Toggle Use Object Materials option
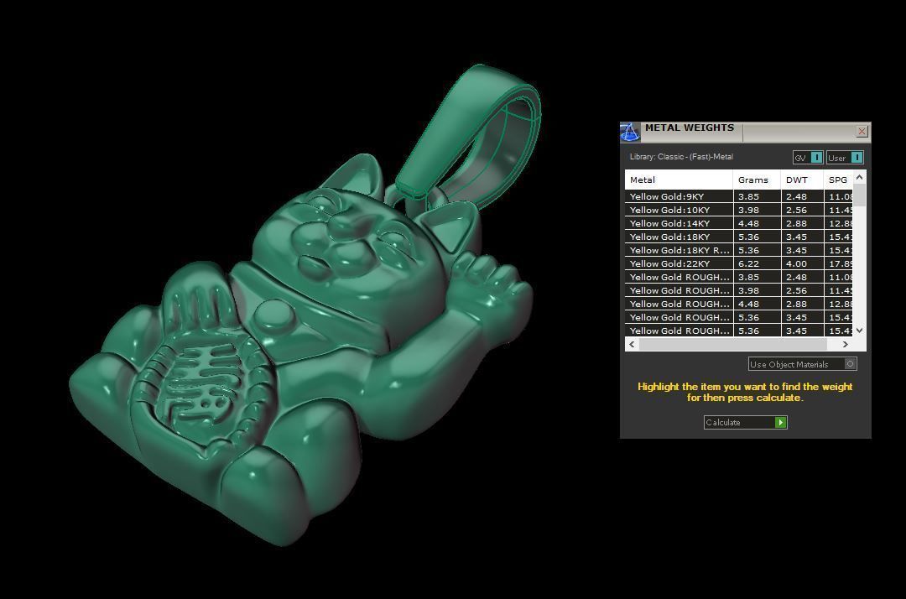This screenshot has width=906, height=599. point(802,364)
